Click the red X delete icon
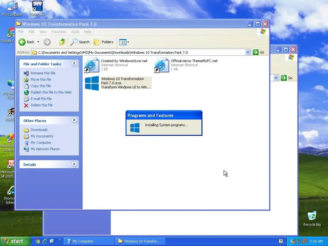Screen dimensions: 328x246 point(26,105)
